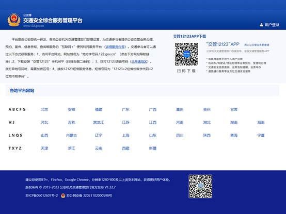Open the 福建 platform link
286x214 pixels.
(x=99, y=109)
